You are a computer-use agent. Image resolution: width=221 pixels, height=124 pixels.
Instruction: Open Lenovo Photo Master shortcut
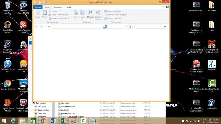8,105
